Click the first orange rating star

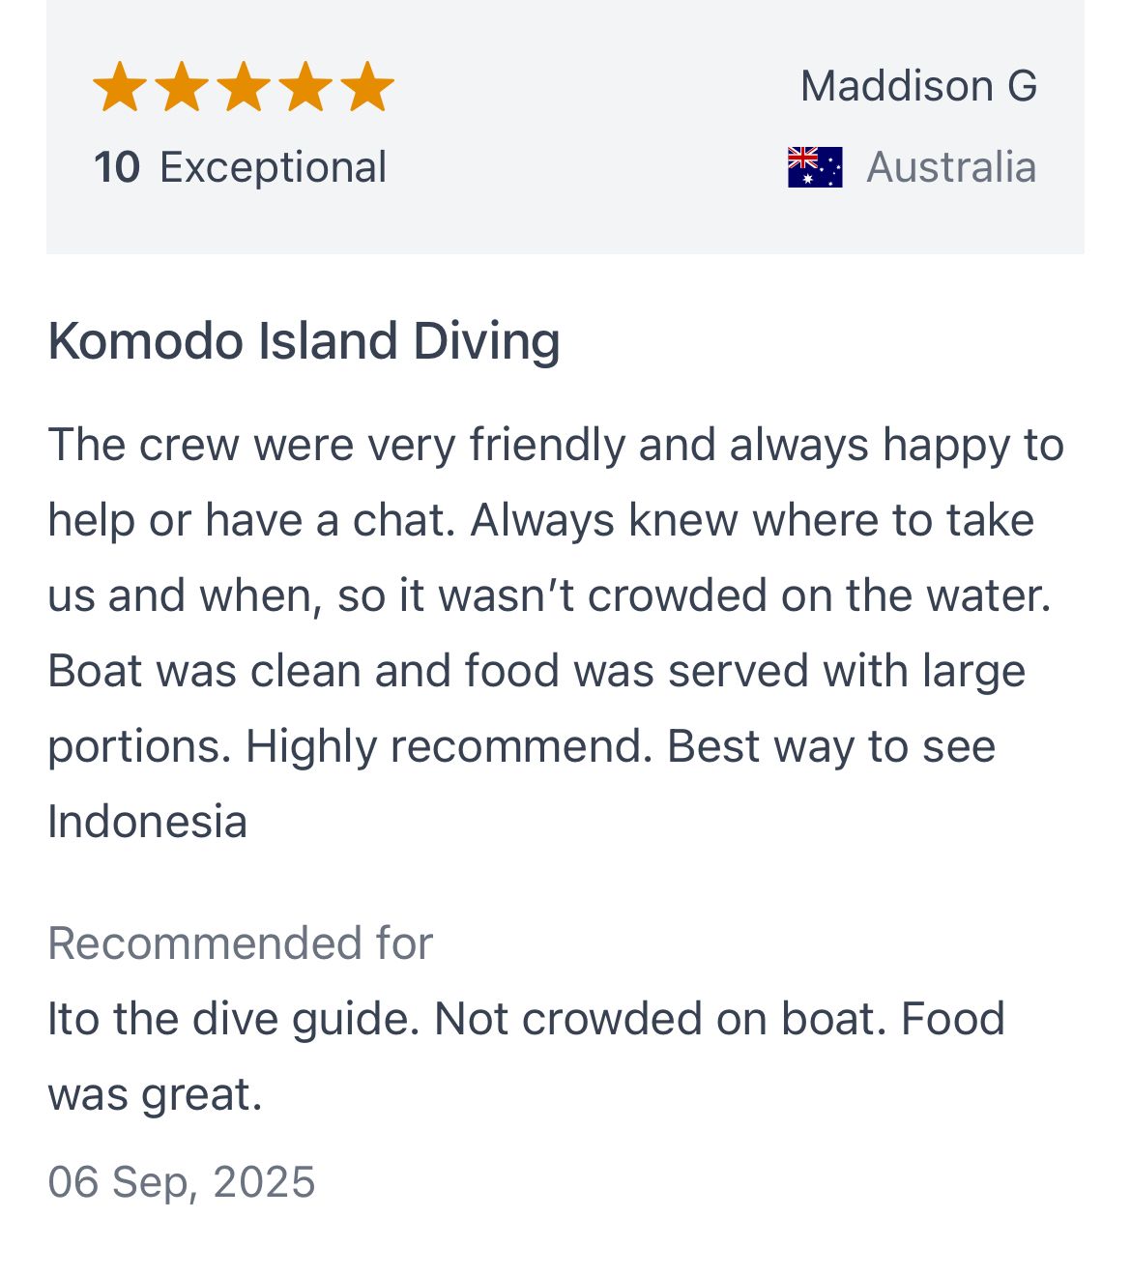pyautogui.click(x=120, y=87)
